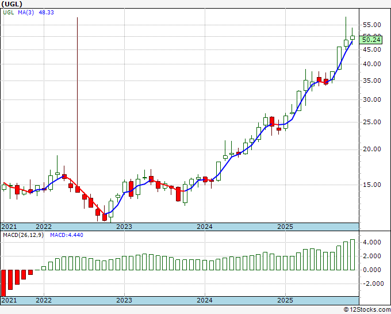
Task: Click the leftmost red MACD histogram bar
Action: [3, 283]
